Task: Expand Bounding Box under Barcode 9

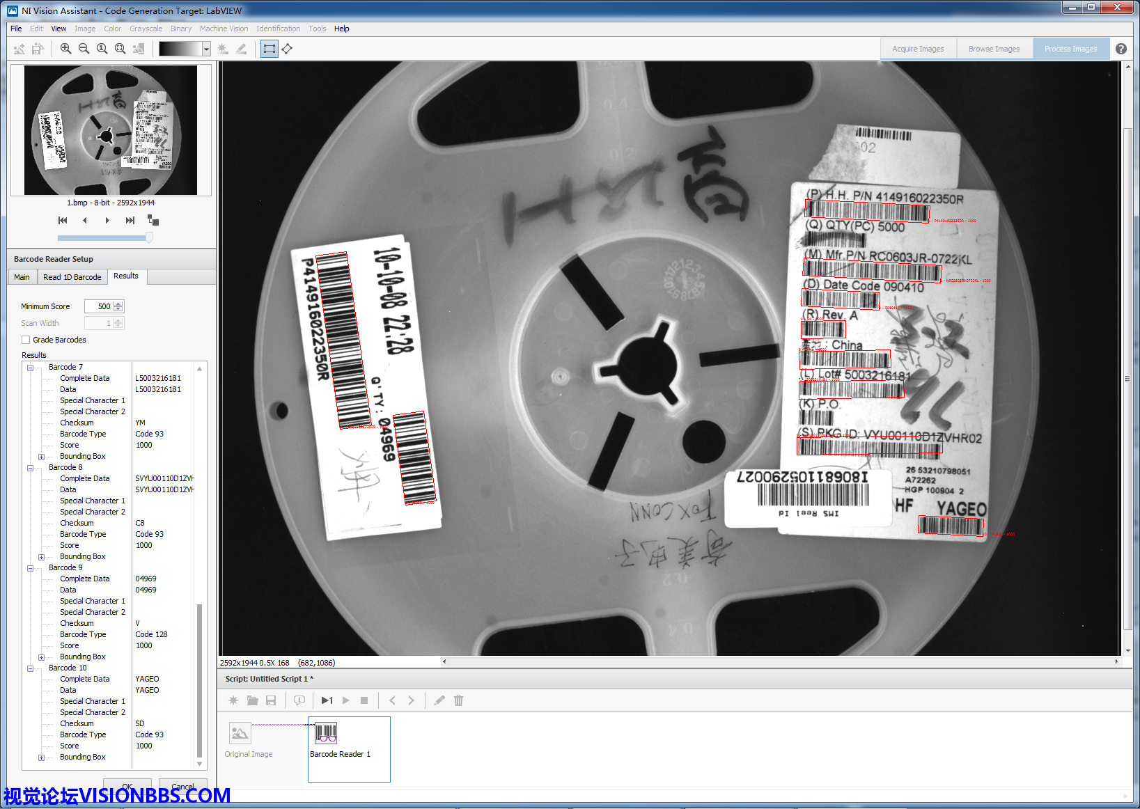Action: click(42, 657)
